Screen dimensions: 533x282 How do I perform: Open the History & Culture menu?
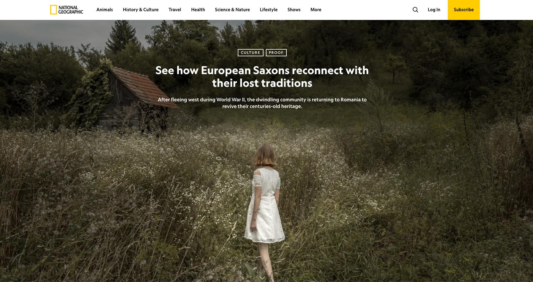pyautogui.click(x=141, y=10)
